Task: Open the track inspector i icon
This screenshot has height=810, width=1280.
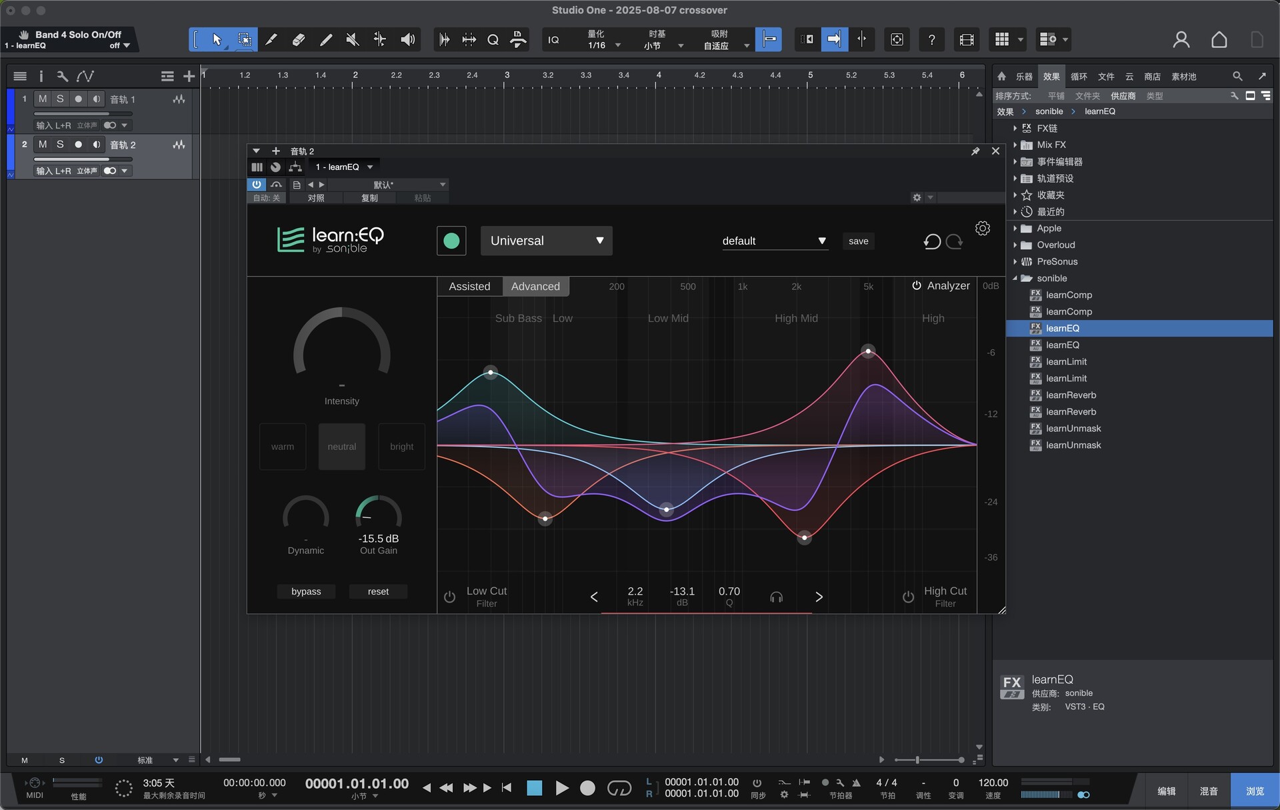Action: point(41,77)
